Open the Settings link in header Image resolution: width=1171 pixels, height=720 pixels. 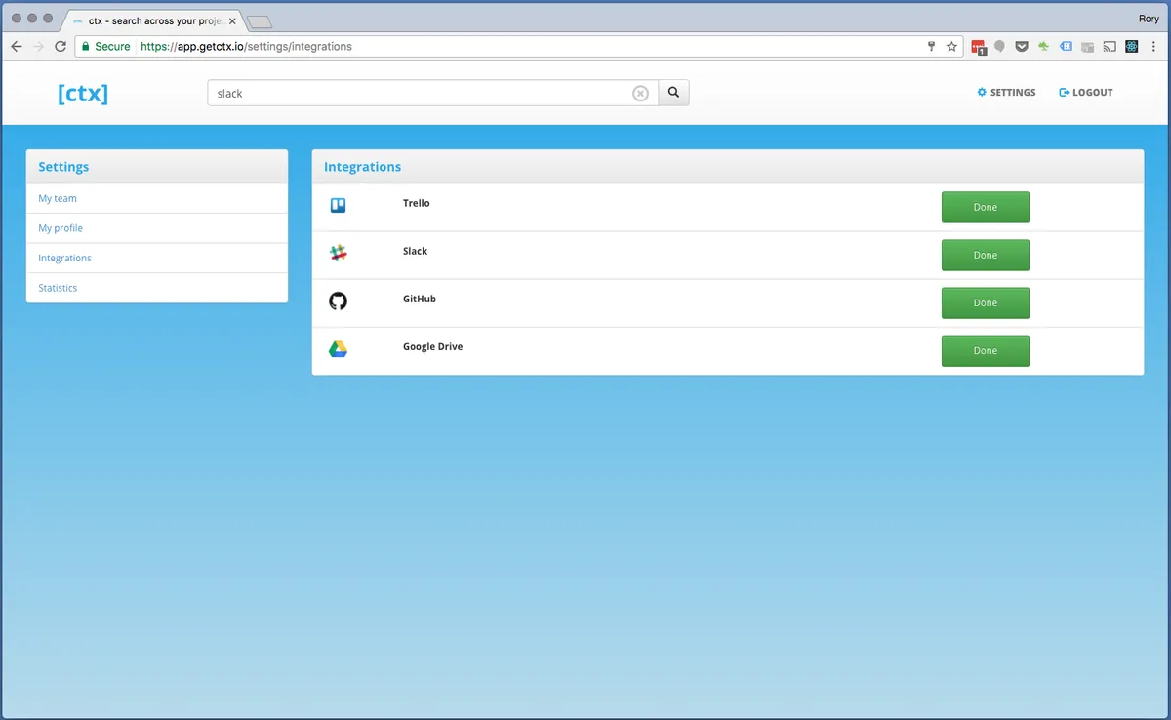click(1006, 93)
